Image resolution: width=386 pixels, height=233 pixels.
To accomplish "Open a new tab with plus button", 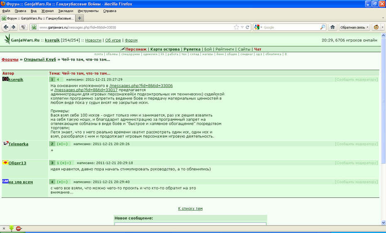I will tap(80, 18).
